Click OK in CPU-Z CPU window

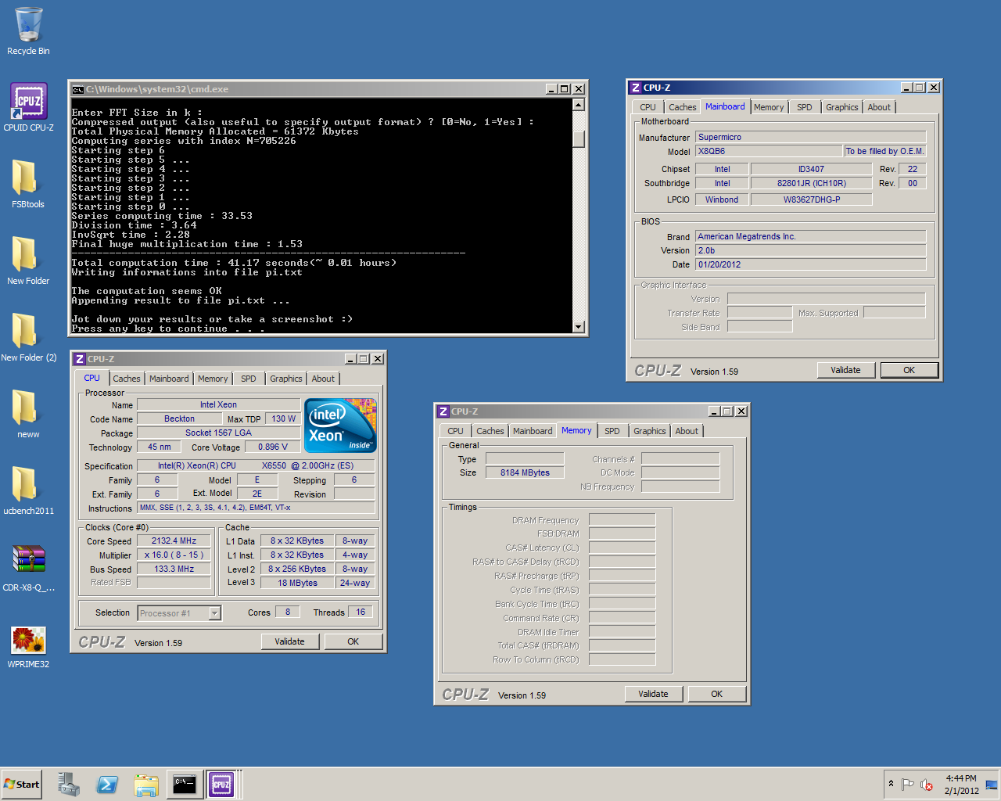tap(353, 641)
